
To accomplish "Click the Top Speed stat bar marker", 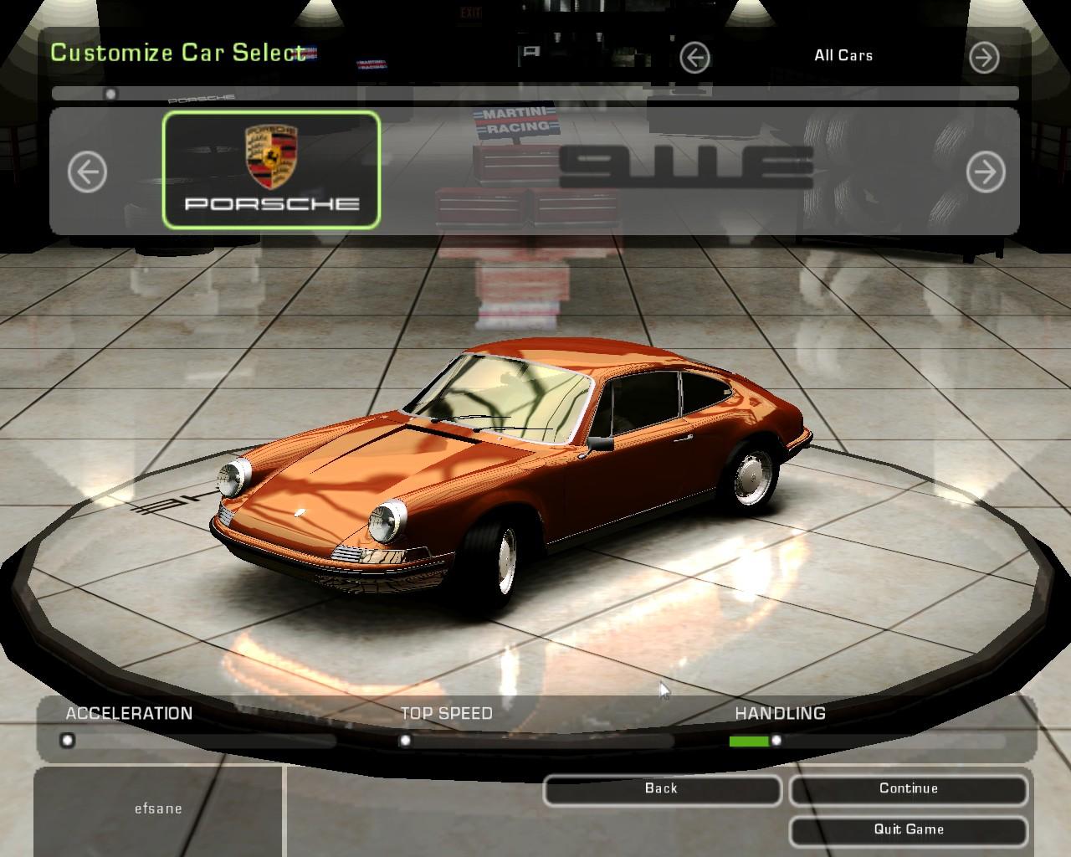I will [405, 741].
